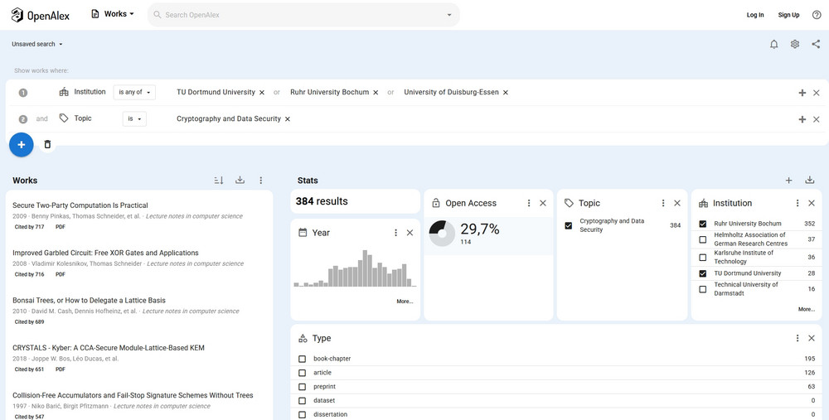
Task: Remove TU Dortmund University filter chip
Action: (x=262, y=93)
